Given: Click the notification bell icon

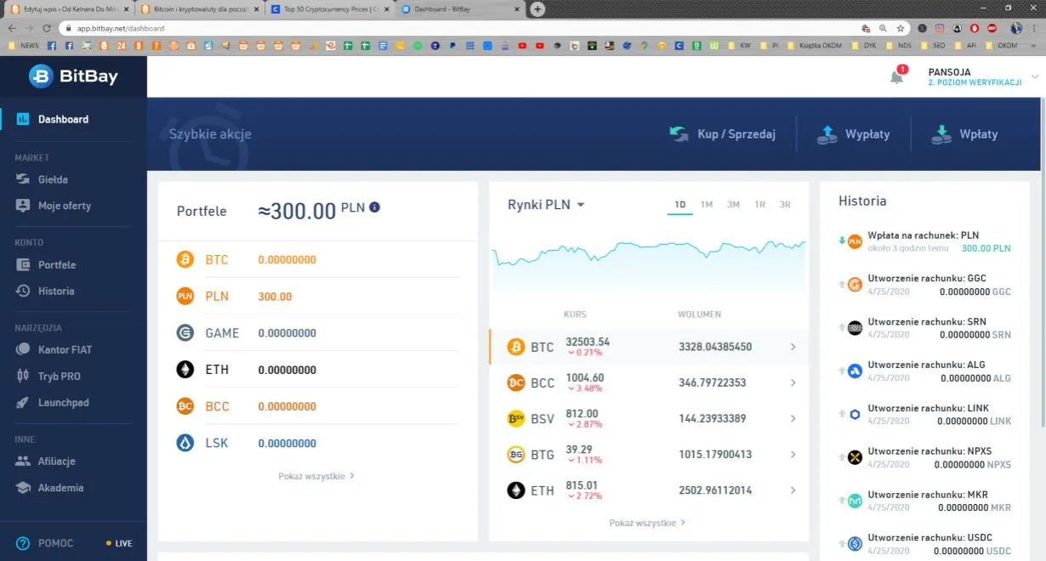Looking at the screenshot, I should tap(896, 77).
